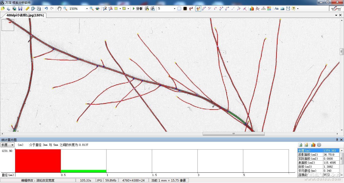Click the open file folder icon
344x183 pixels.
[x=3, y=9]
